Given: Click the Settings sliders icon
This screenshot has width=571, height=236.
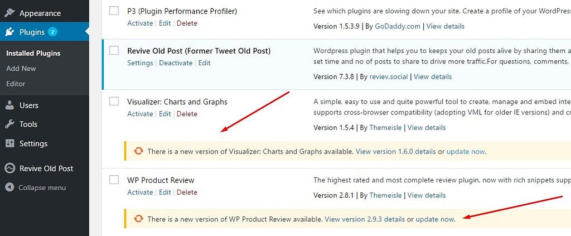Looking at the screenshot, I should 9,143.
